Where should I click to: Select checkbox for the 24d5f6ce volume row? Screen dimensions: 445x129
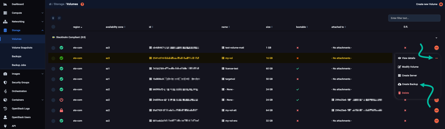coord(53,100)
